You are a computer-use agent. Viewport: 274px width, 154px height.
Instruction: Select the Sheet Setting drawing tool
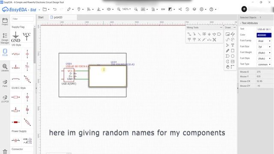(x=227, y=34)
